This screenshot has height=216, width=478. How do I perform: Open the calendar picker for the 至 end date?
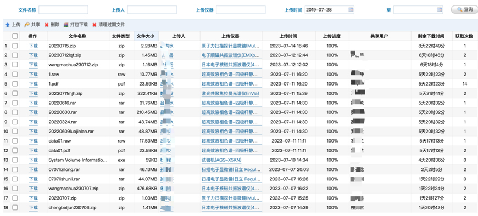440,10
